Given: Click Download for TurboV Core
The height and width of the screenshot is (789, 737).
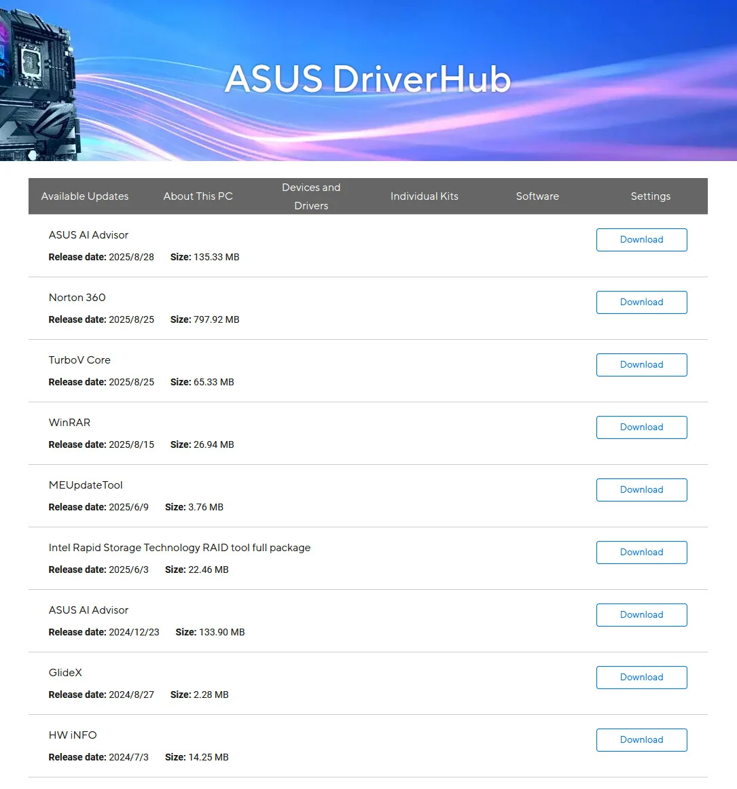Looking at the screenshot, I should [641, 365].
